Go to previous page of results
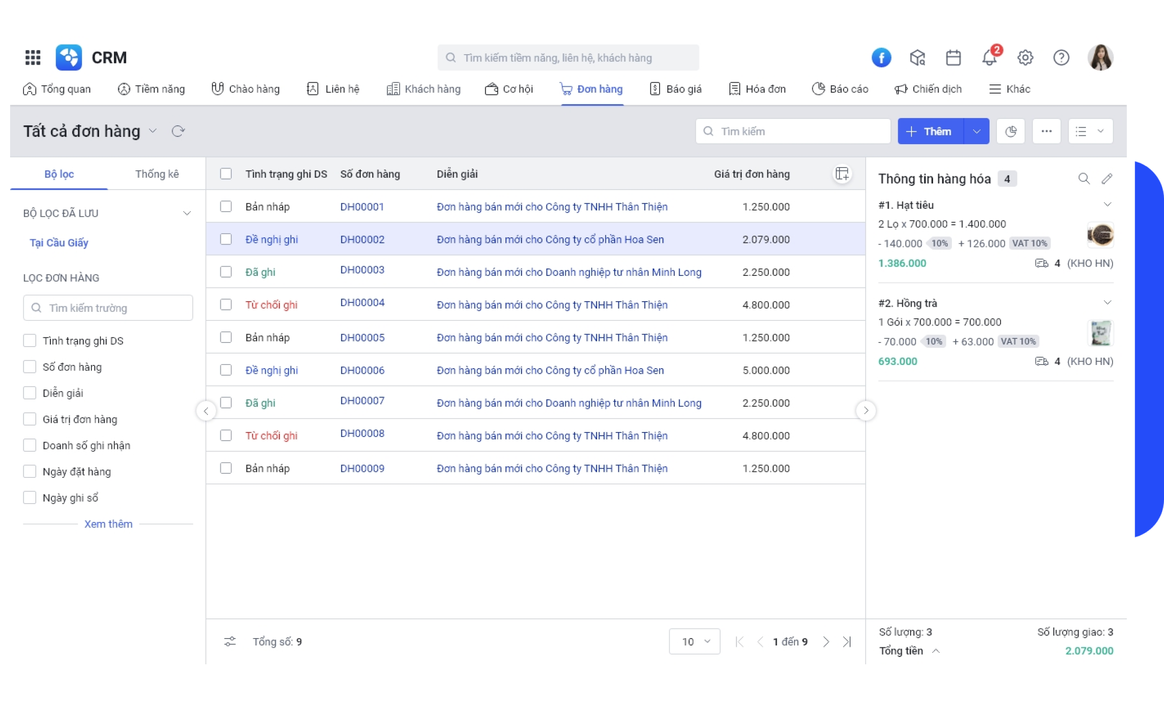Viewport: 1164px width, 701px height. 760,641
